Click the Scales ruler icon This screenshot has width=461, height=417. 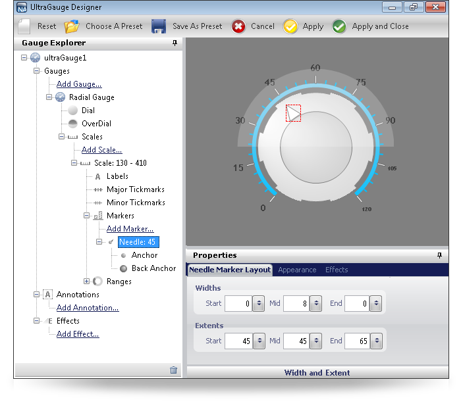tap(72, 137)
